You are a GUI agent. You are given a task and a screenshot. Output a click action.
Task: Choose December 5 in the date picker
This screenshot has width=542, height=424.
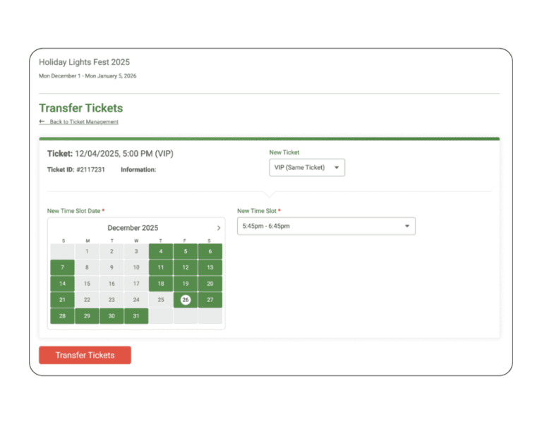186,252
